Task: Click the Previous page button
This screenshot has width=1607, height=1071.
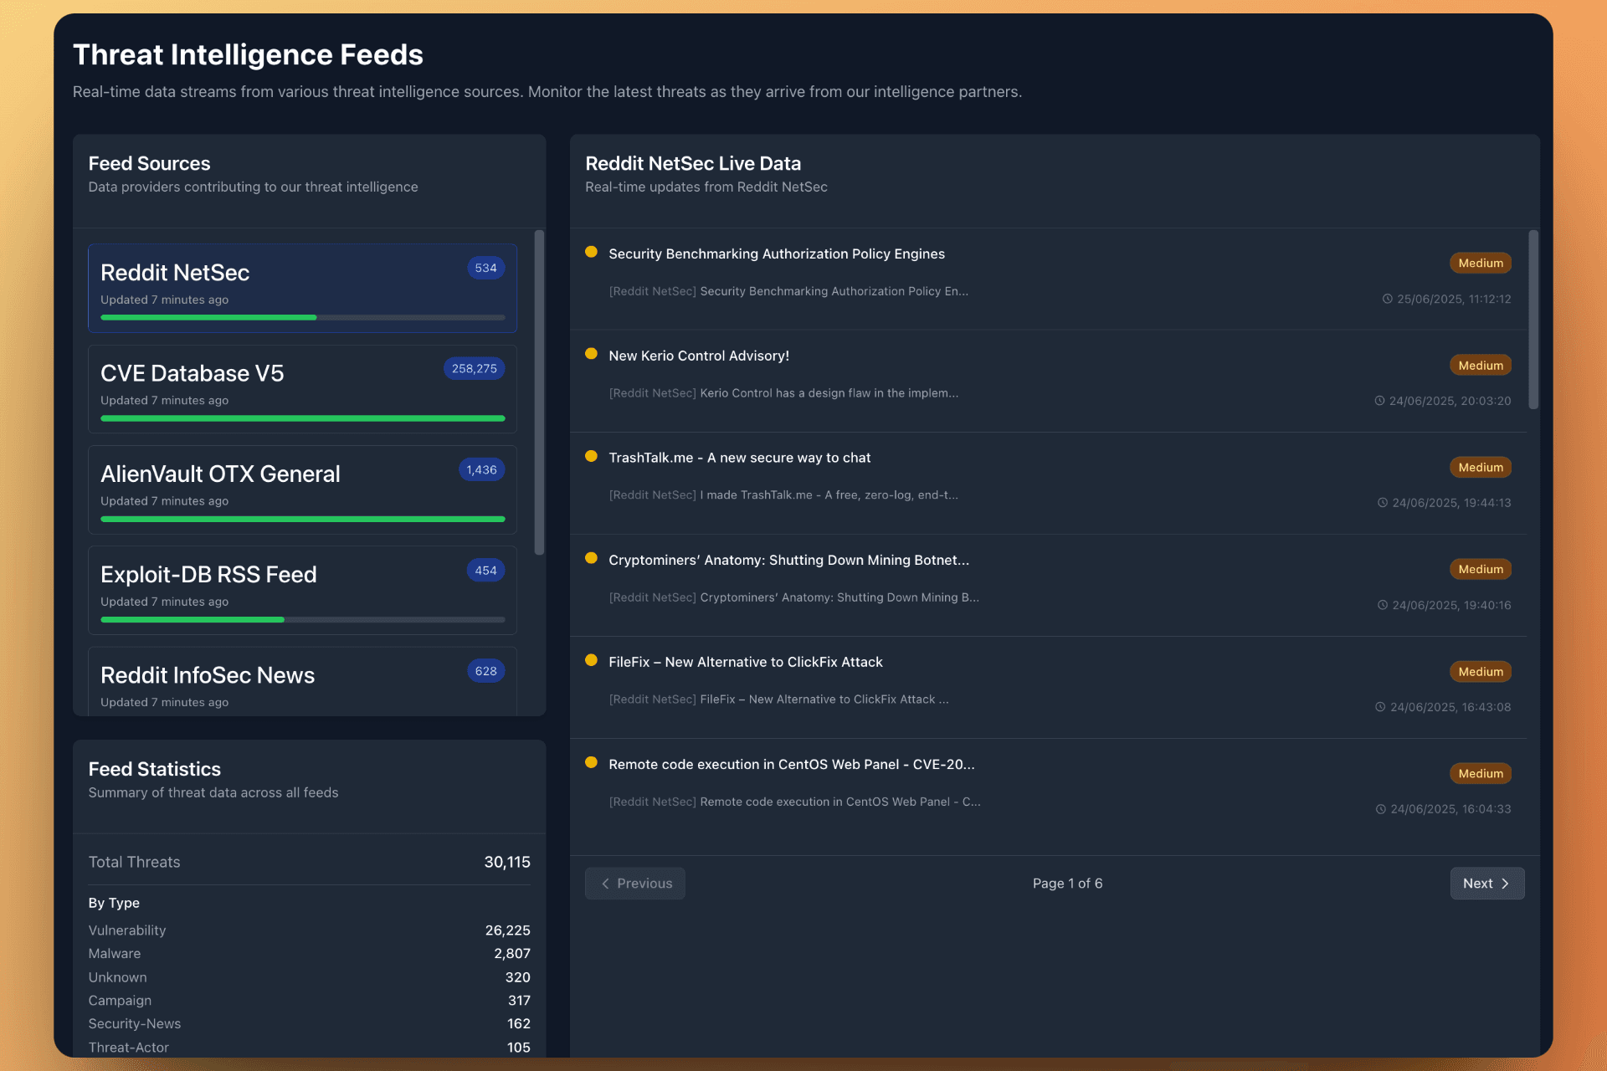Action: [634, 883]
